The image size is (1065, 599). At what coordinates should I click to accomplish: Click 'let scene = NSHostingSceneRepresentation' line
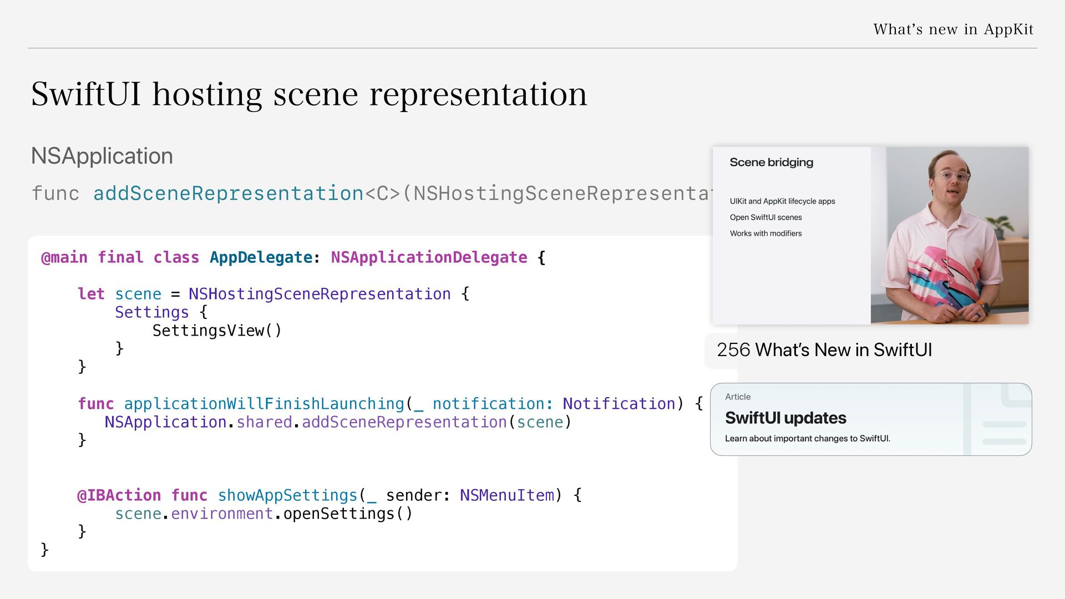(x=273, y=294)
